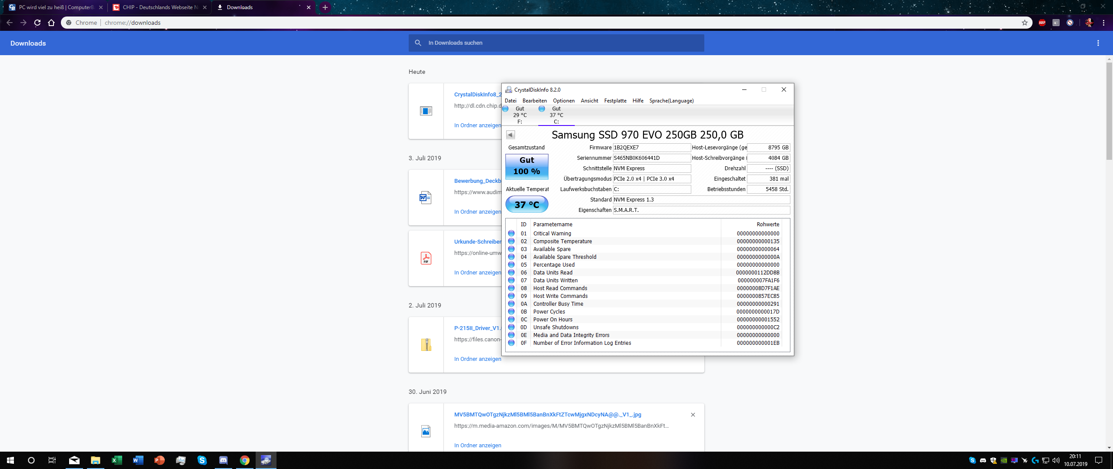
Task: Click the PDF file icon in Downloads
Action: (x=426, y=258)
